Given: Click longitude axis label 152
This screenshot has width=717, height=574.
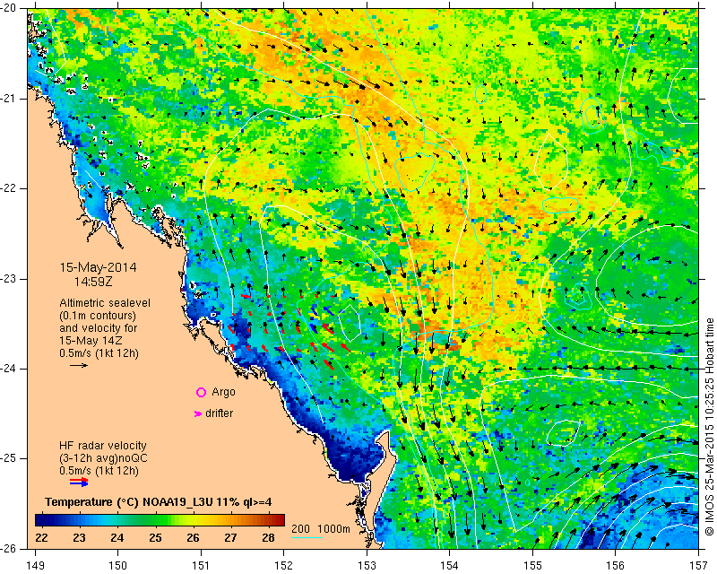Looking at the screenshot, I should 284,566.
